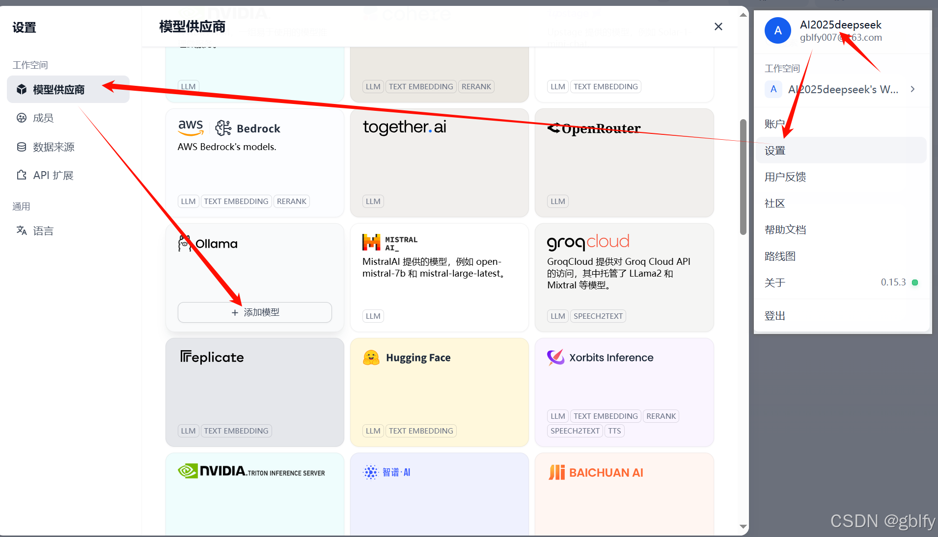Click the Hugging Face emoji icon
Screen dimensions: 938x537
[x=371, y=358]
